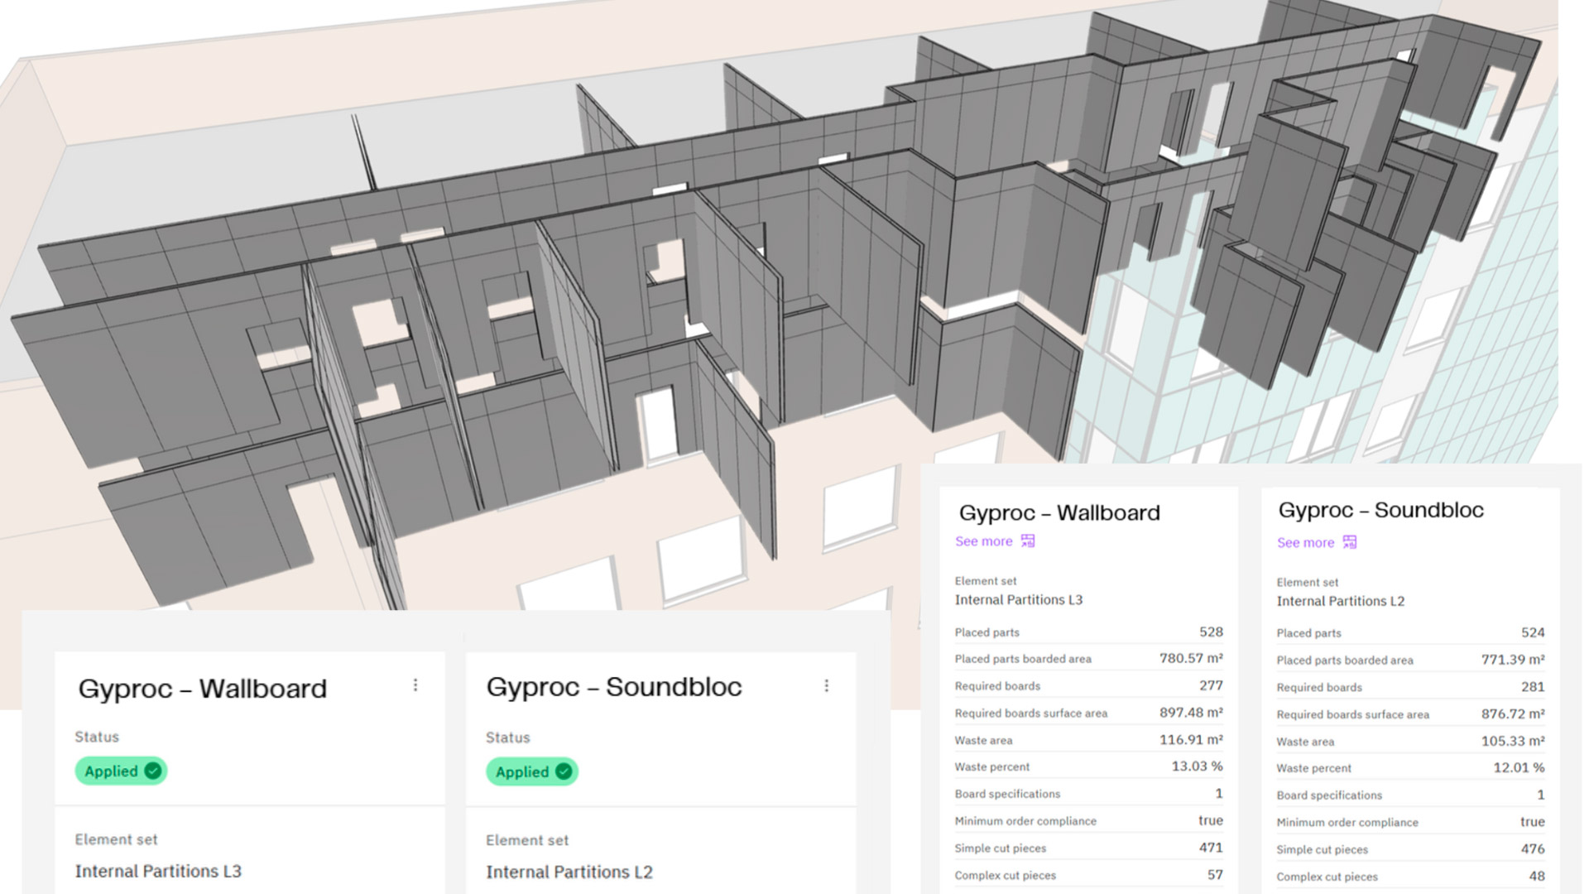Screen dimensions: 1589x894
Task: Click the checkmark in Wallboard Applied badge
Action: (153, 771)
